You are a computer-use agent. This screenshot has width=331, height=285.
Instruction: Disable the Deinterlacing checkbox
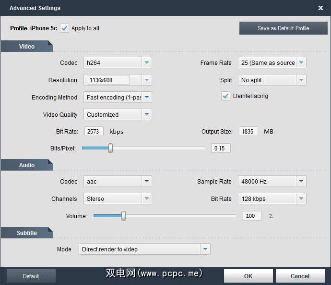[x=225, y=96]
